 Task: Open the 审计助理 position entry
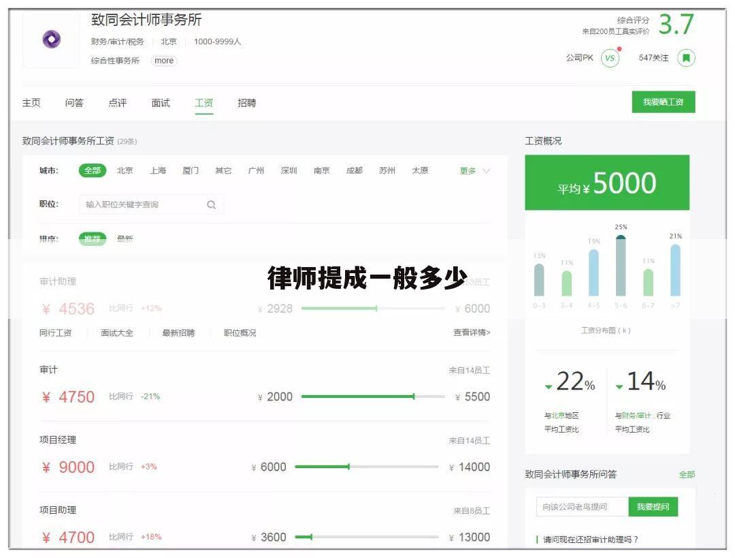(x=58, y=281)
